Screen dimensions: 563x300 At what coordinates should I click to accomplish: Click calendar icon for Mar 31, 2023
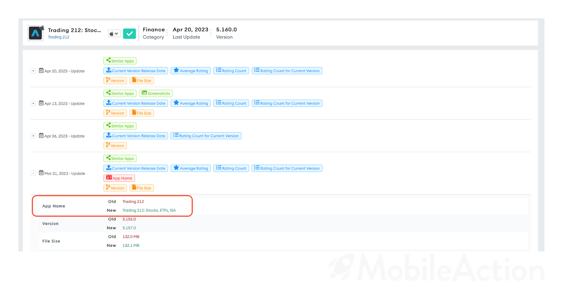(x=41, y=173)
